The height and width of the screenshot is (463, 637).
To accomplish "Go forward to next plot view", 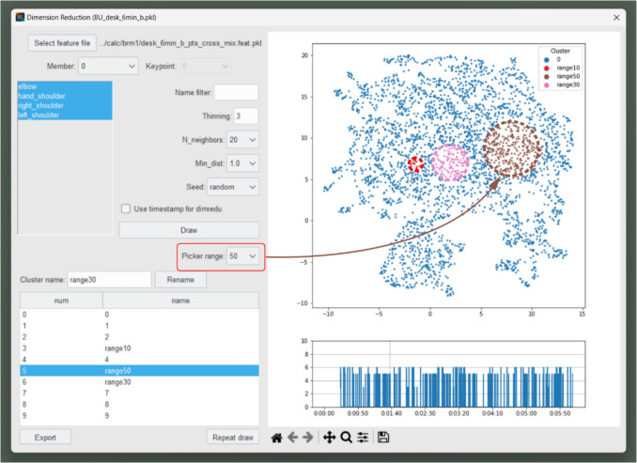I will click(x=308, y=438).
